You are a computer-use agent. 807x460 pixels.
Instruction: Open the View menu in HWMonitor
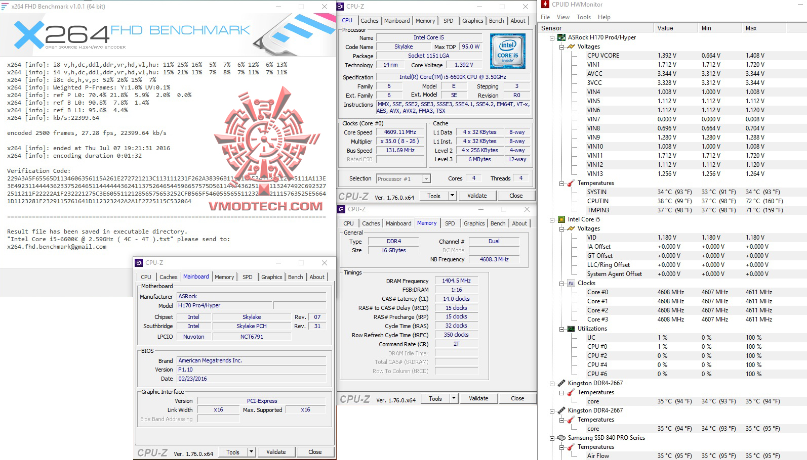coord(563,17)
